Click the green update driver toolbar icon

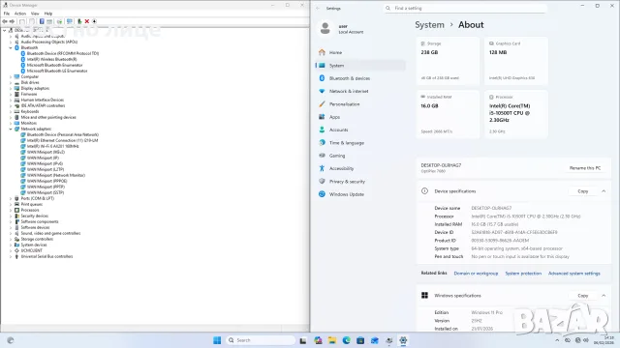click(79, 21)
